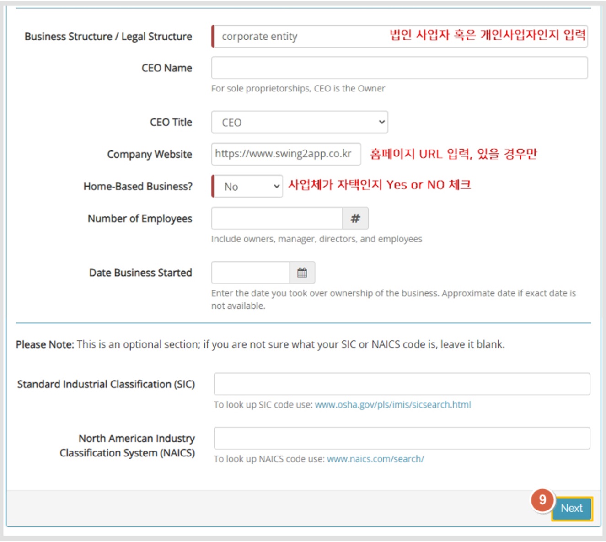The image size is (606, 542).
Task: Focus the Date Business Started field
Action: (251, 273)
